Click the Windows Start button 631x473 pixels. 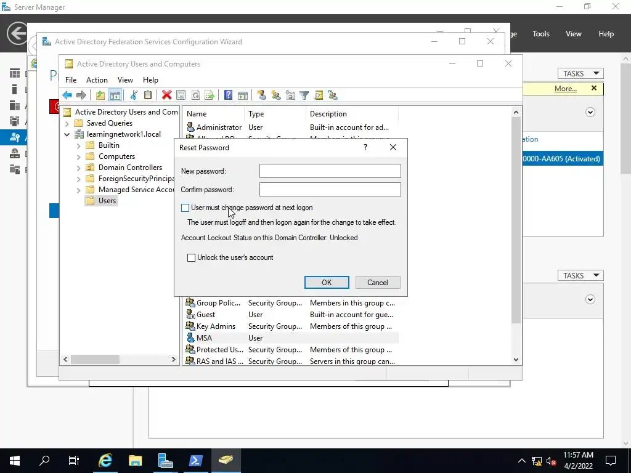pyautogui.click(x=15, y=460)
